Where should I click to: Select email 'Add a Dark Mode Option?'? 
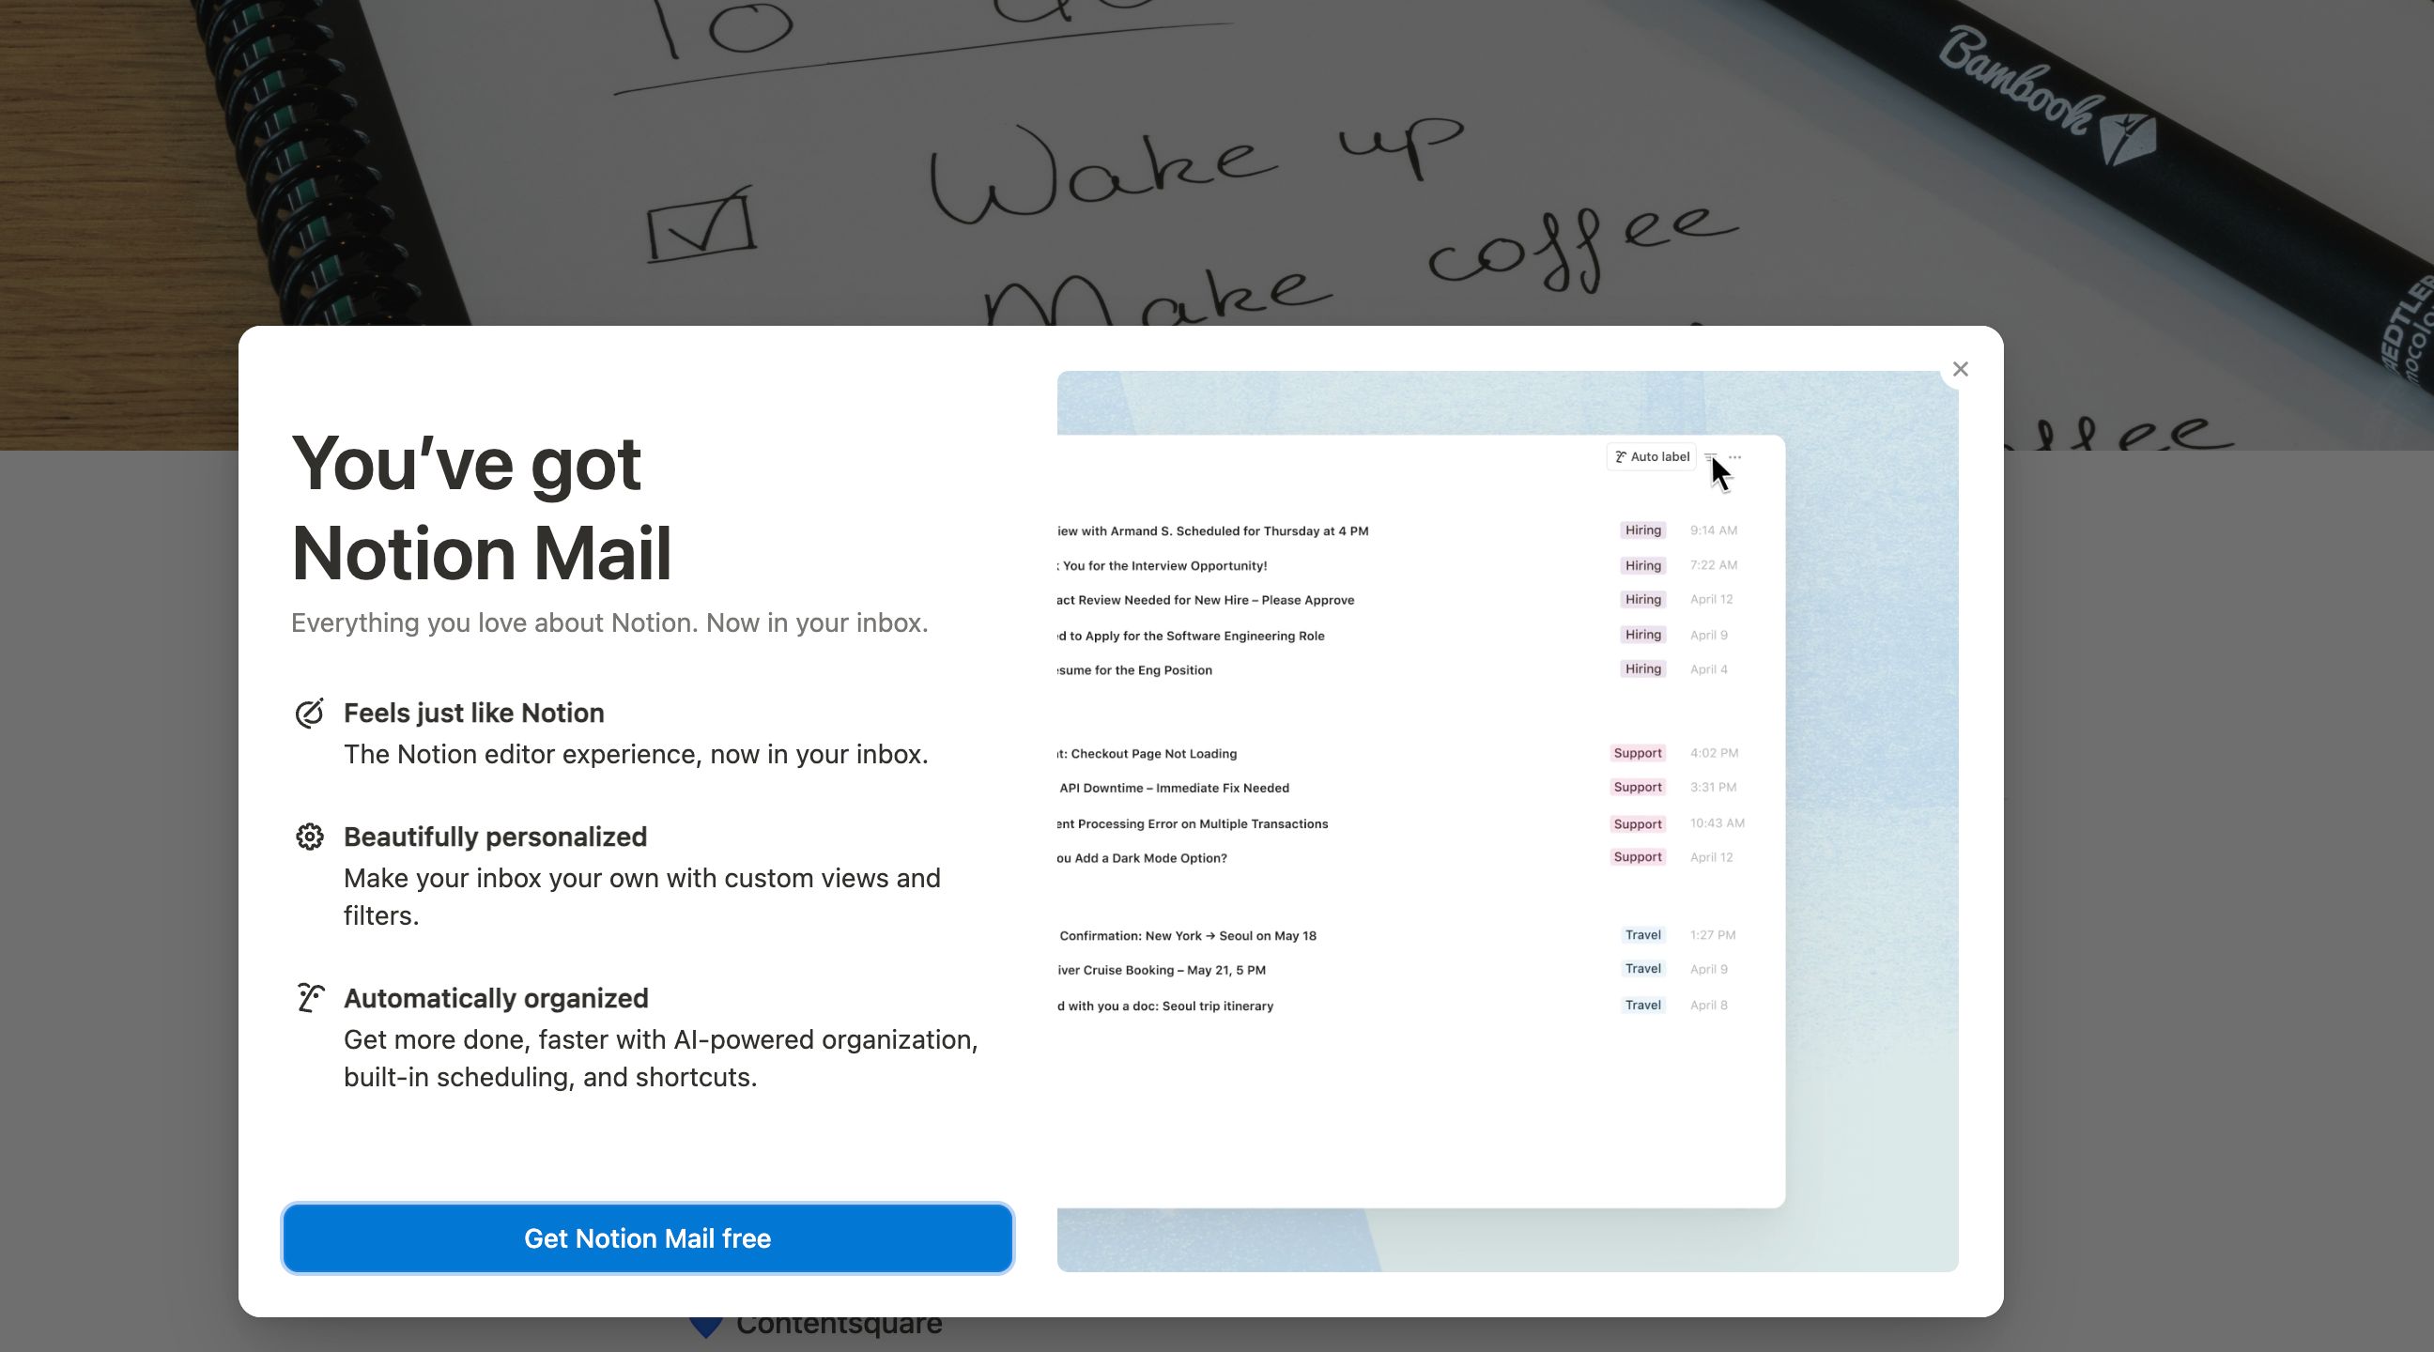pos(1143,858)
